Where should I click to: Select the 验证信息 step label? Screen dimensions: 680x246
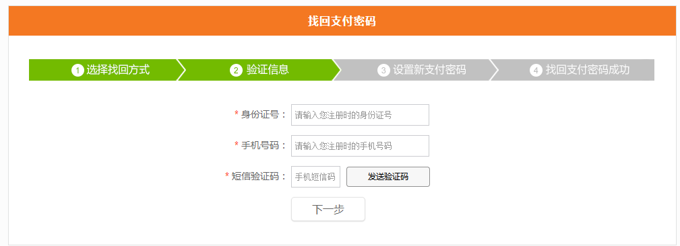point(268,70)
